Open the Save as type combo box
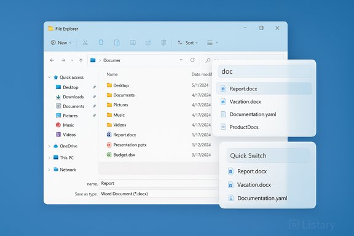 tap(159, 194)
